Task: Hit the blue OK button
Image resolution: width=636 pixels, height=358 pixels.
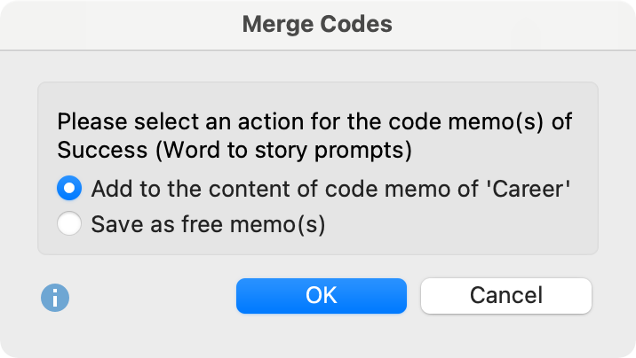Action: [322, 296]
